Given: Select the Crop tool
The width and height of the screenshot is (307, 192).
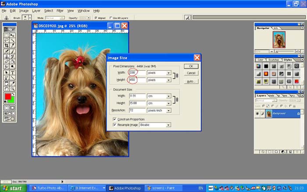Looking at the screenshot, I should pos(7,46).
